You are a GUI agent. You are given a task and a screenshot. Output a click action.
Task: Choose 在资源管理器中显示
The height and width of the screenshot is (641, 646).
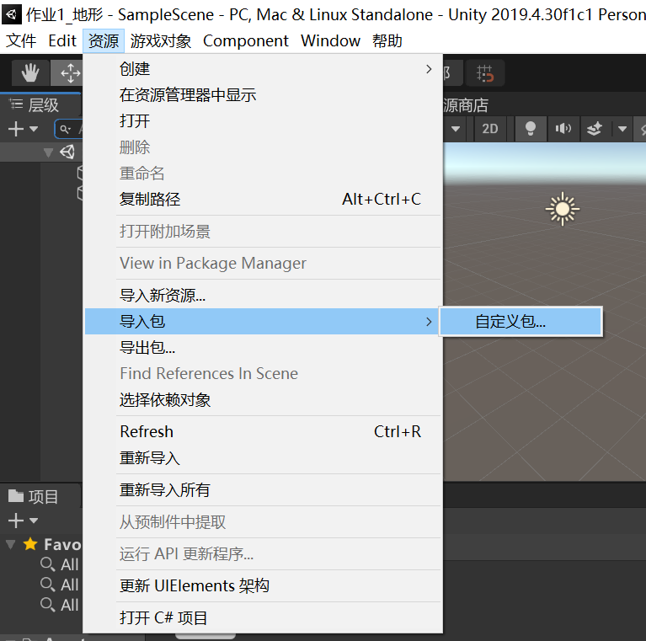263,95
